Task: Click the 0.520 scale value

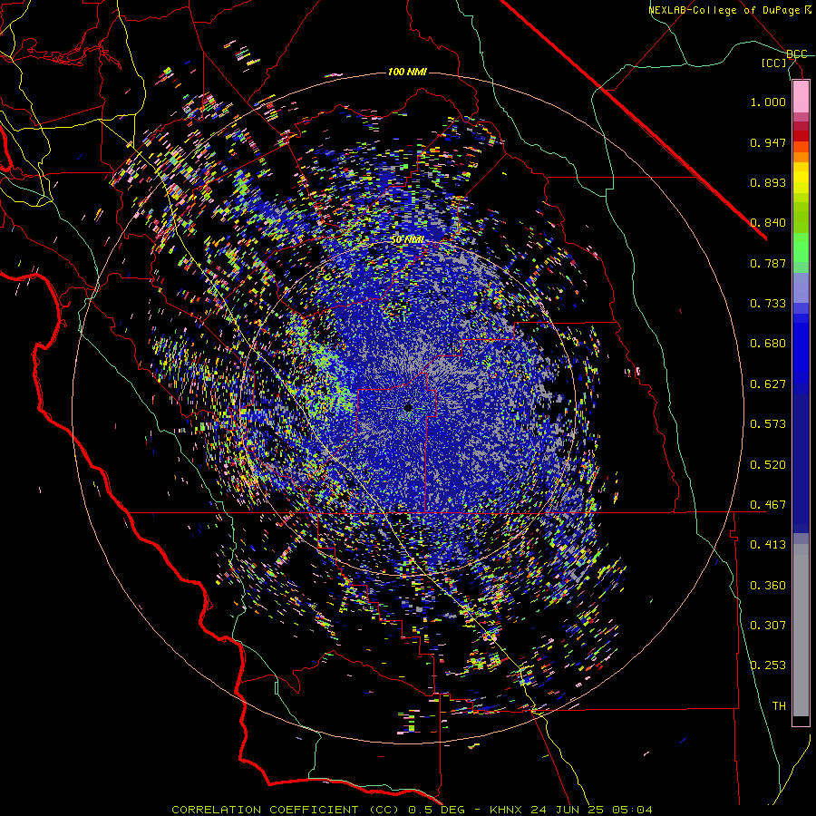Action: (x=768, y=465)
